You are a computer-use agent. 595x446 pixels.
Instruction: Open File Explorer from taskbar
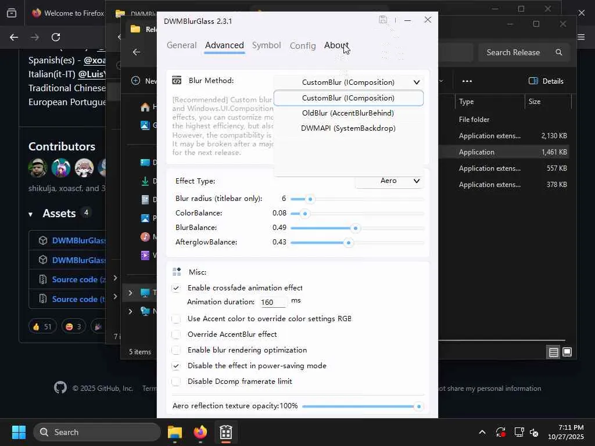[175, 432]
